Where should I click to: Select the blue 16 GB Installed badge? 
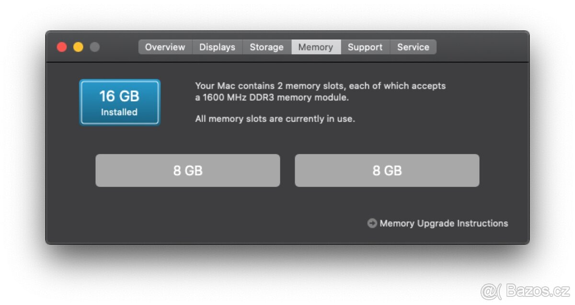(119, 102)
